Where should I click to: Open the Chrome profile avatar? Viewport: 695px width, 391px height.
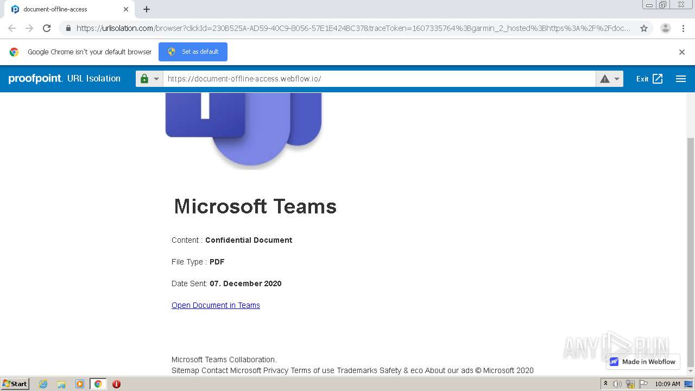pyautogui.click(x=665, y=28)
